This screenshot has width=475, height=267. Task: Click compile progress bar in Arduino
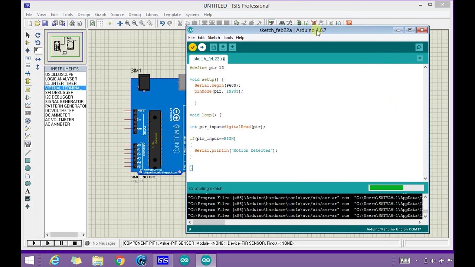396,188
